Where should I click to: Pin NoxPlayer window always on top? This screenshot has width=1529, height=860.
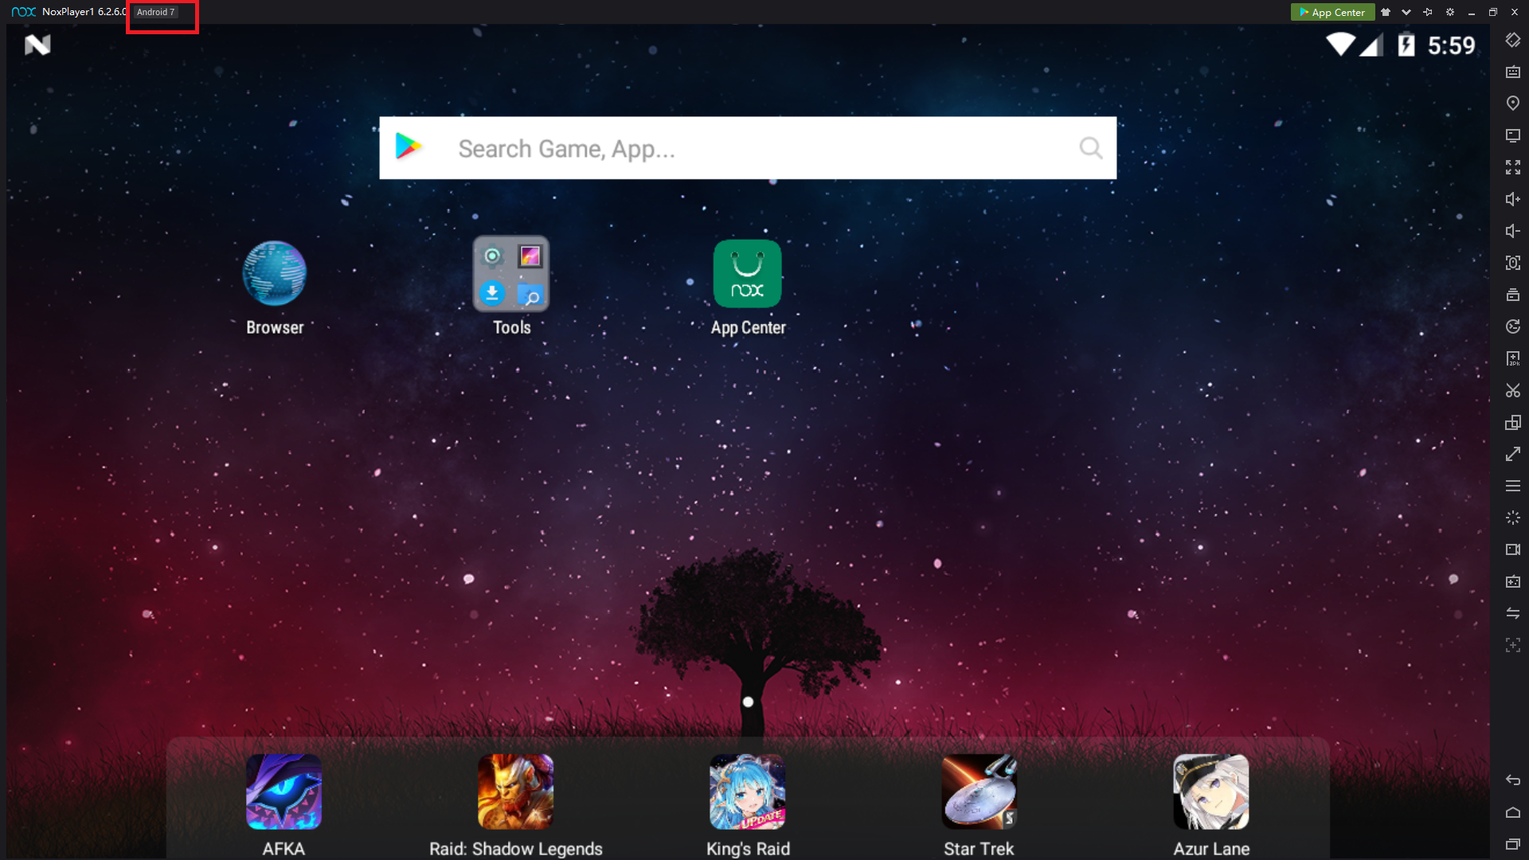coord(1428,12)
